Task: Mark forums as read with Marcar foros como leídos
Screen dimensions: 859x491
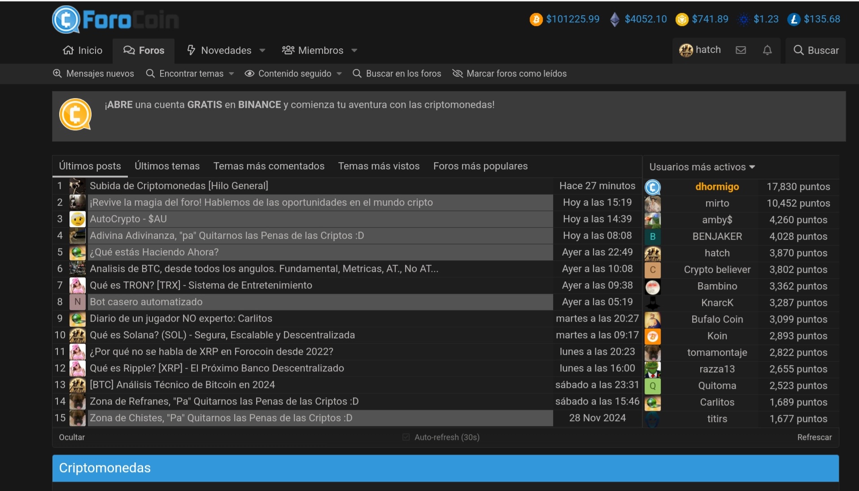Action: point(509,73)
